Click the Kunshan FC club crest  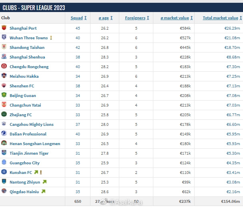(x=4, y=172)
